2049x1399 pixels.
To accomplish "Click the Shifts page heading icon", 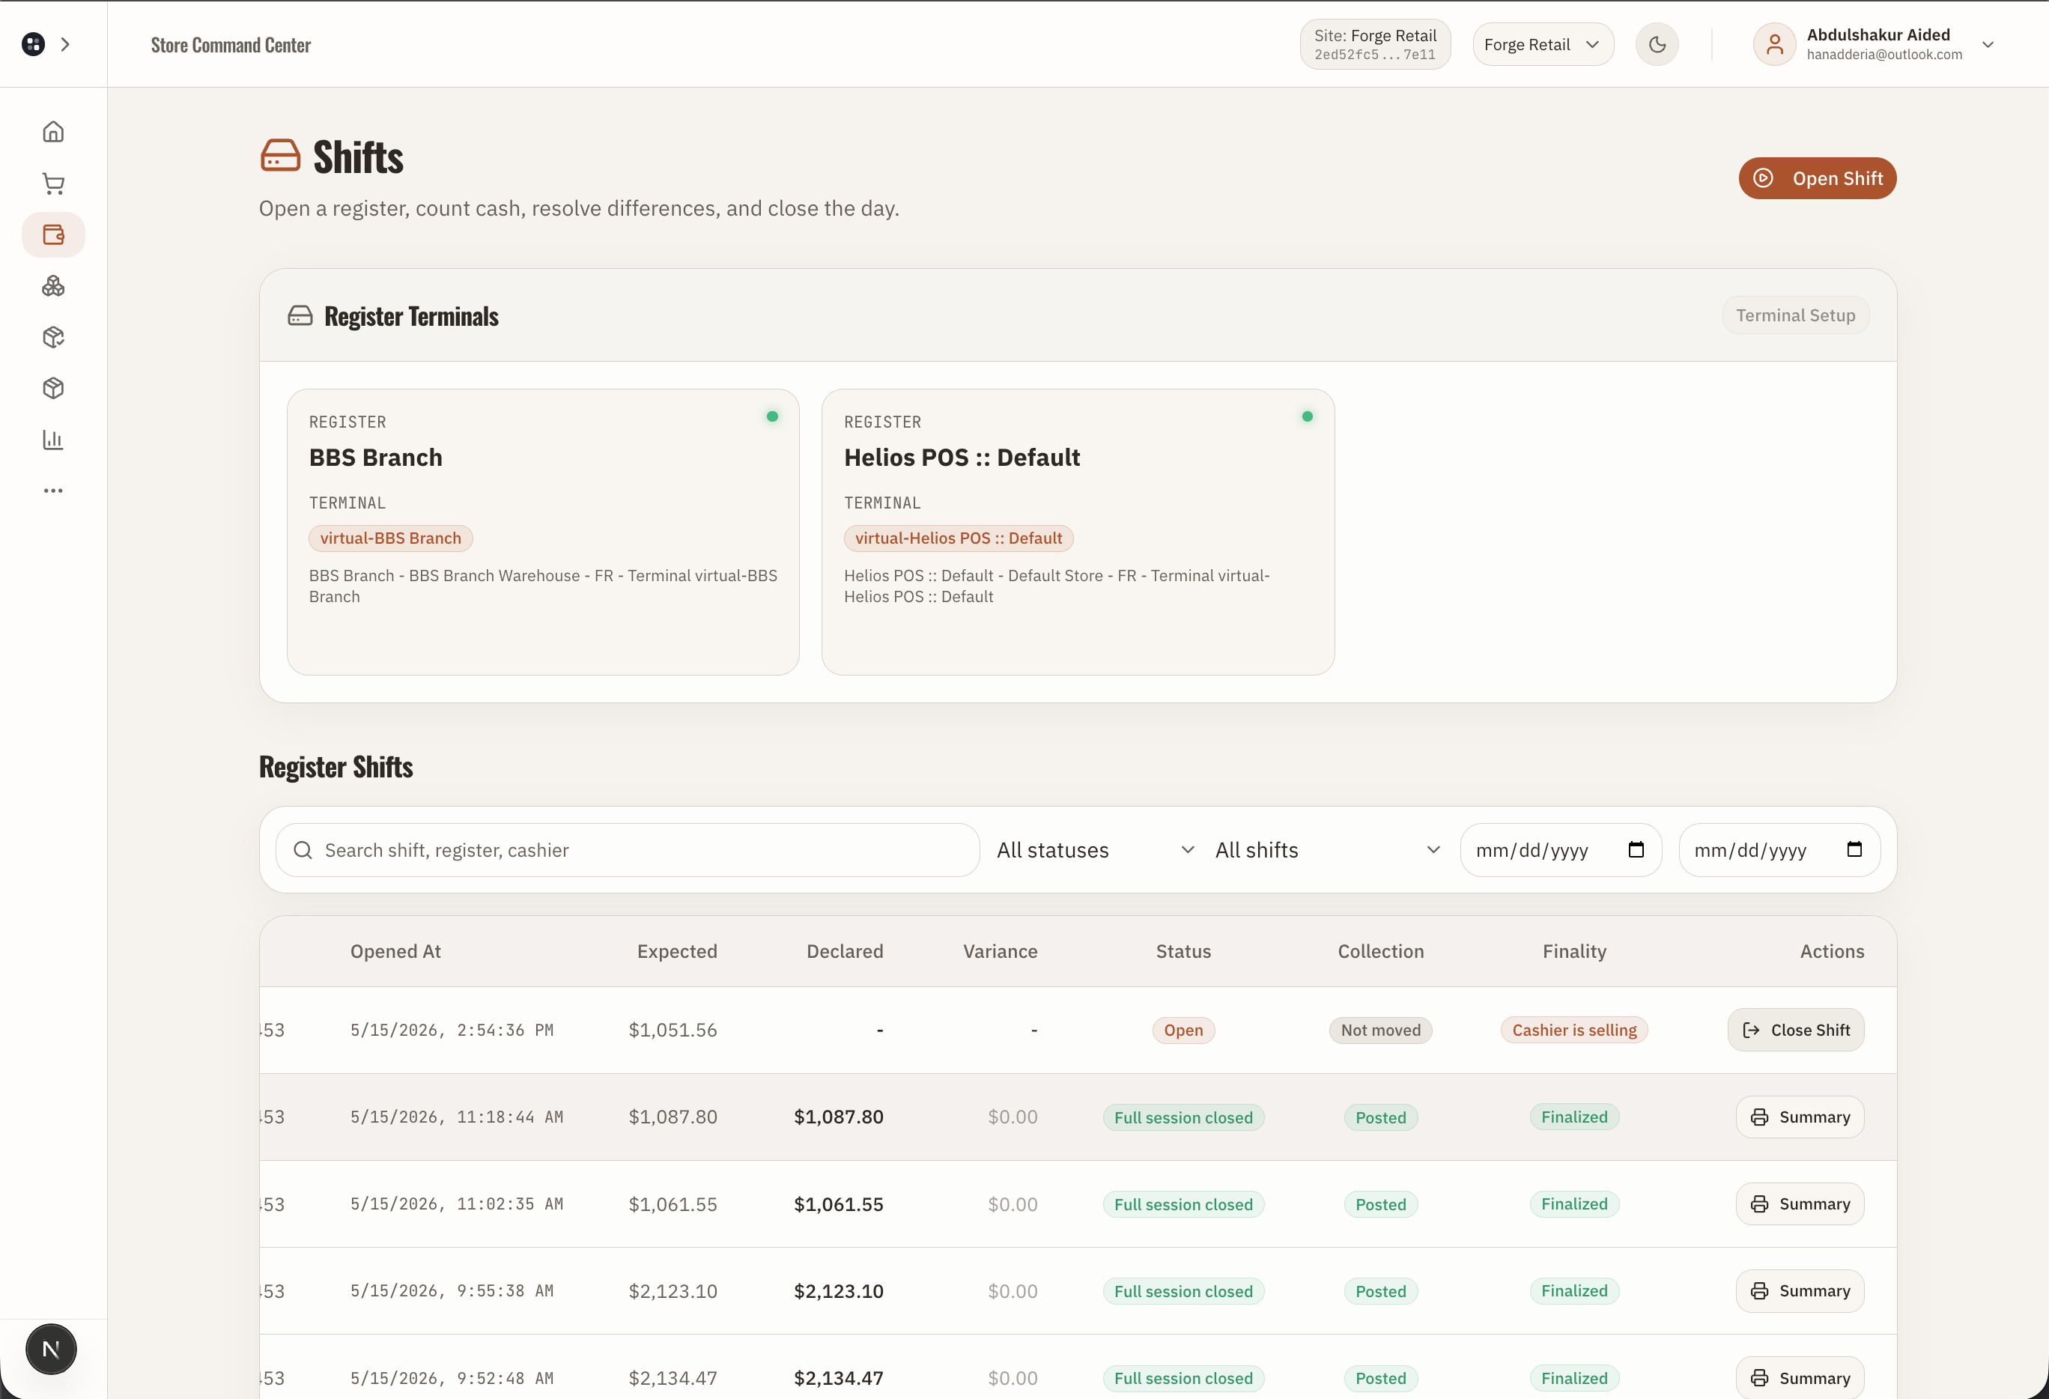I will click(x=280, y=155).
